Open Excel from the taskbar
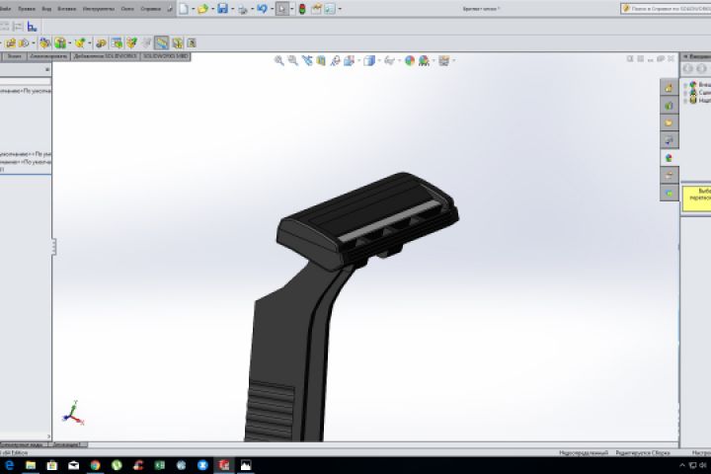The width and height of the screenshot is (711, 474). [x=160, y=465]
